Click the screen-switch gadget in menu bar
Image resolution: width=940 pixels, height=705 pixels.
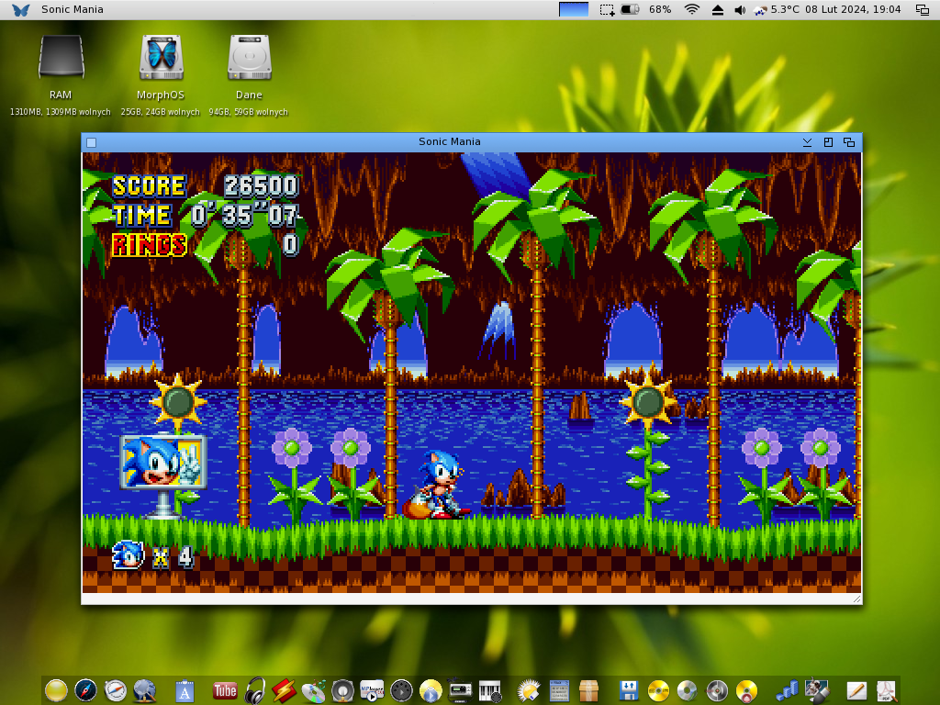tap(922, 9)
